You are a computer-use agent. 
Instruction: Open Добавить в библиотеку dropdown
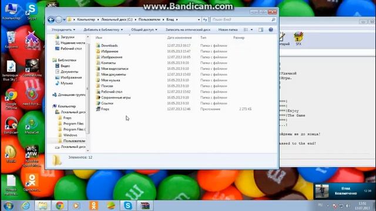point(103,30)
